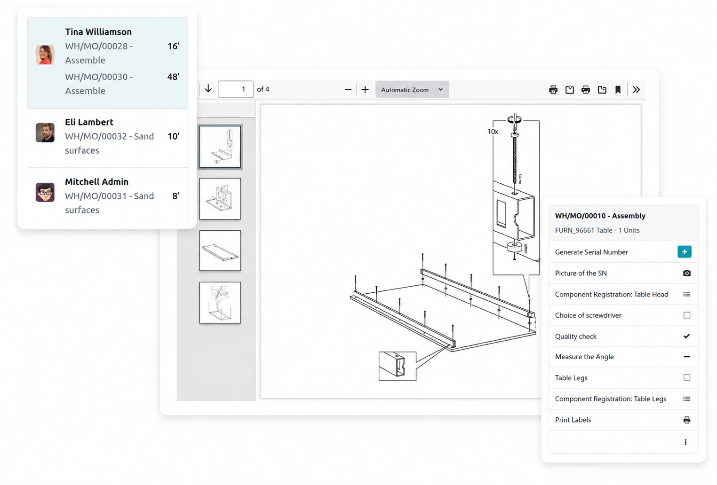Click the 10x label in the diagram

[493, 132]
